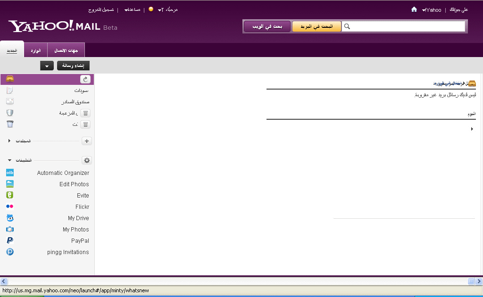Click the تسجيل الخروج sign out link
This screenshot has height=297, width=483.
pyautogui.click(x=101, y=10)
